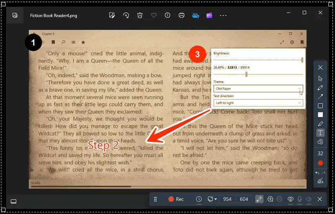The height and width of the screenshot is (214, 335).
Task: Open the red color swatch
Action: pyautogui.click(x=320, y=163)
